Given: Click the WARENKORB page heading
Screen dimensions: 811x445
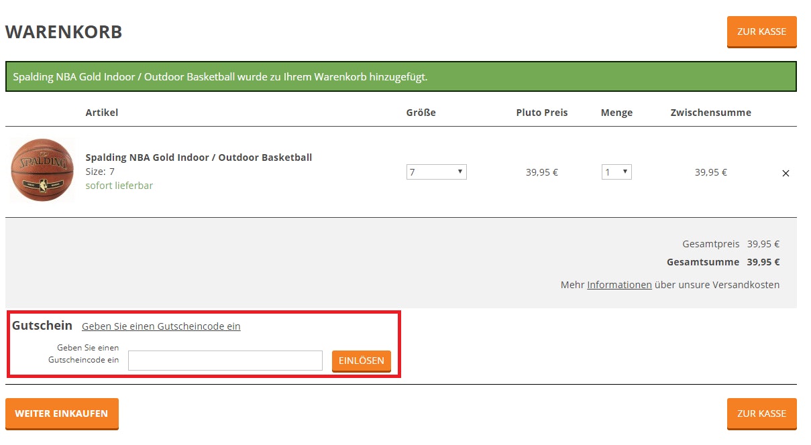Looking at the screenshot, I should point(64,31).
